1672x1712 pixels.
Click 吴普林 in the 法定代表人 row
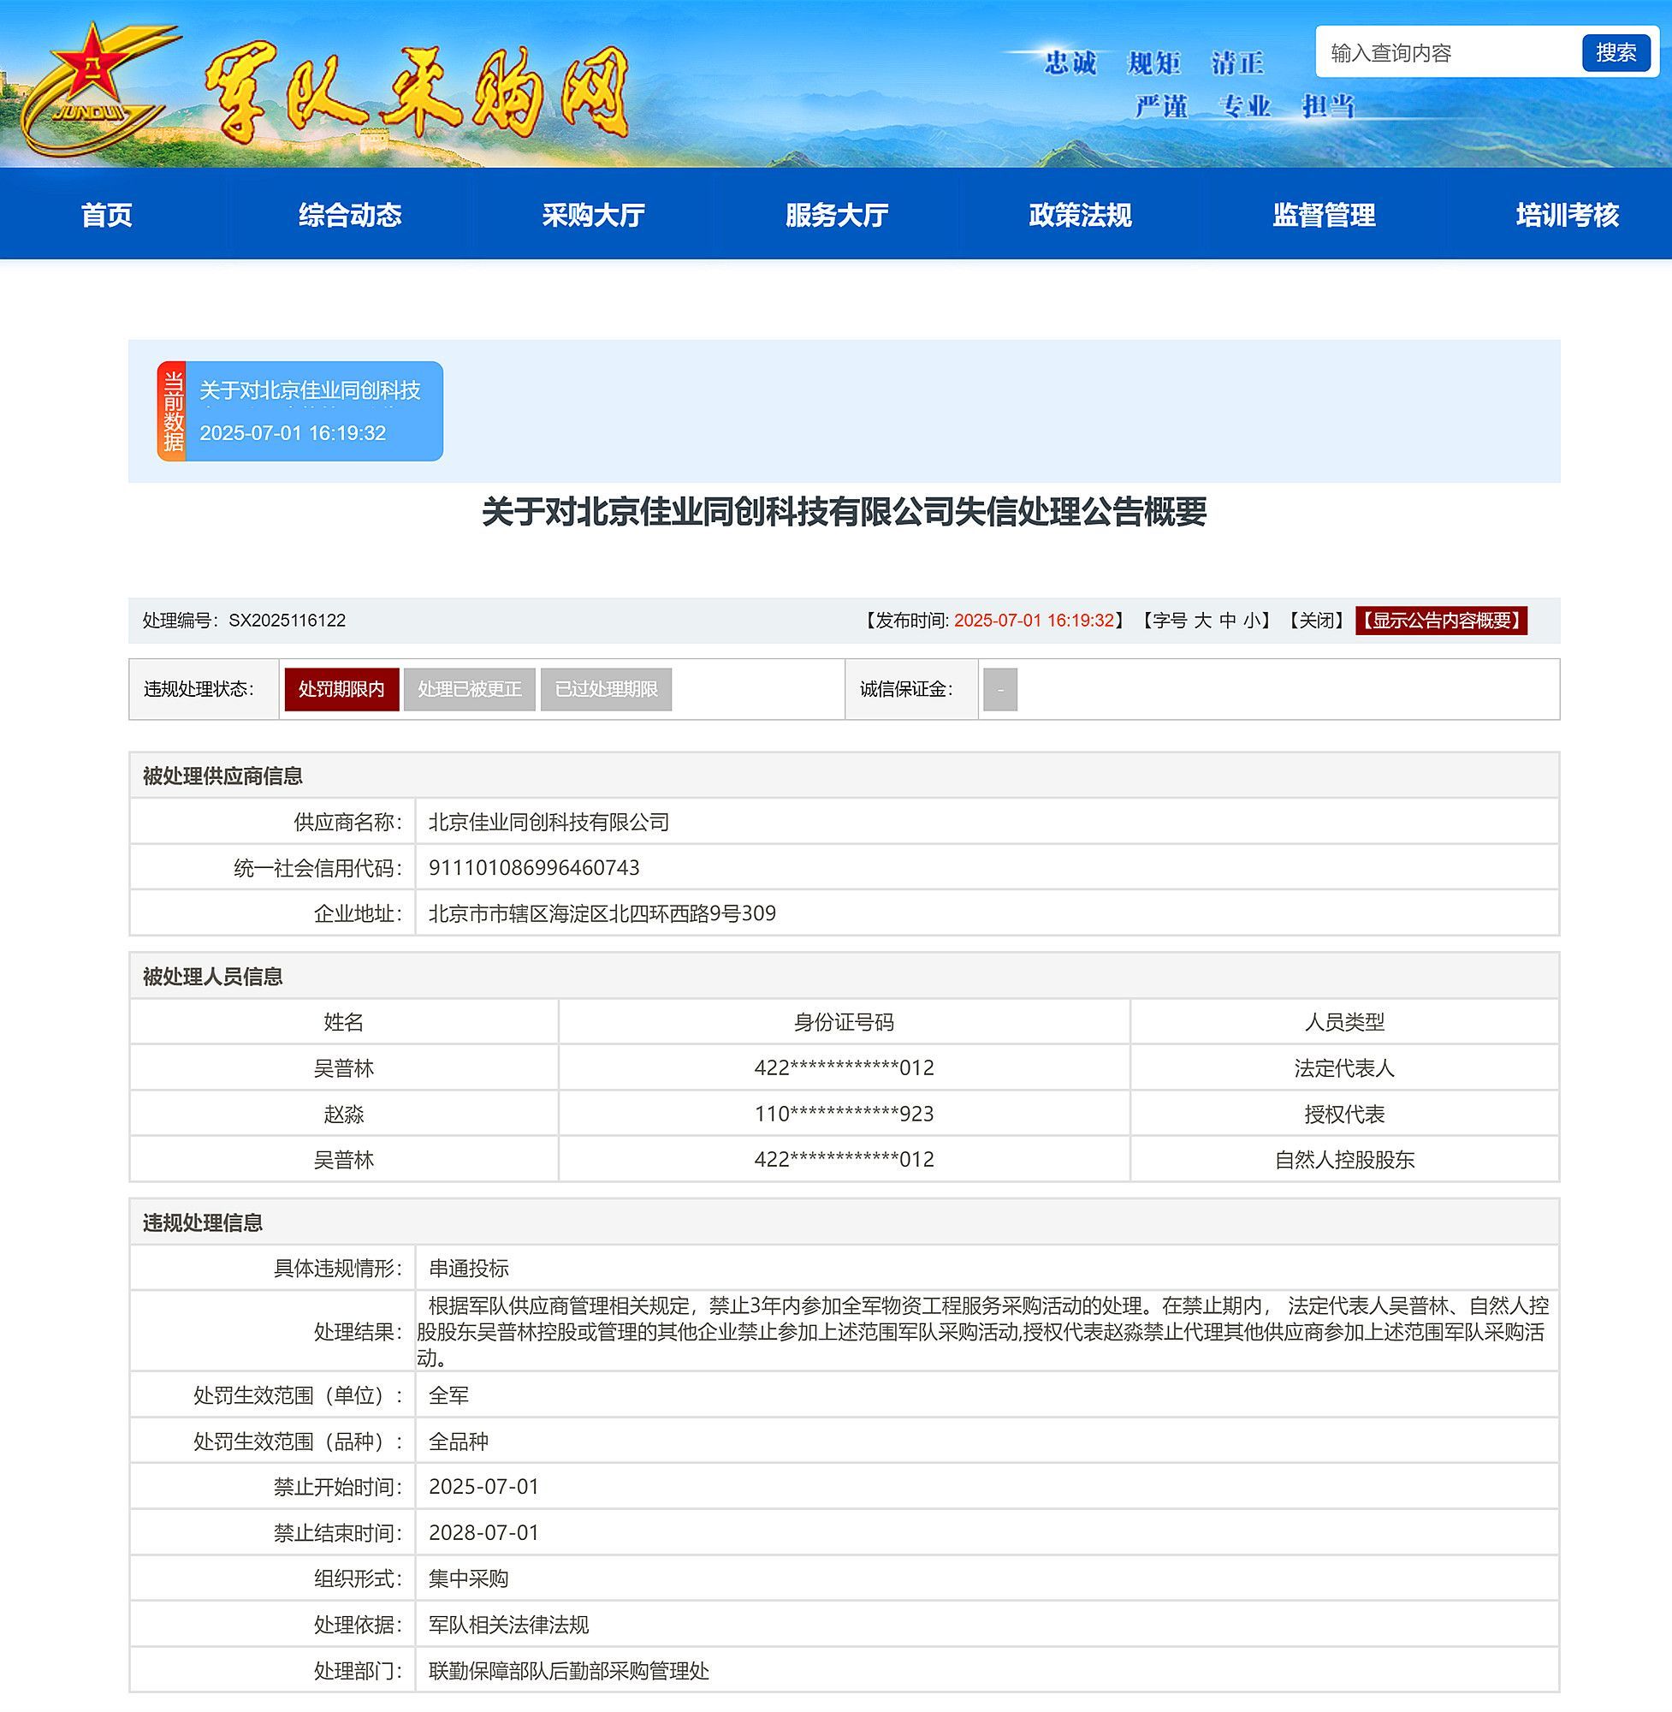343,1068
